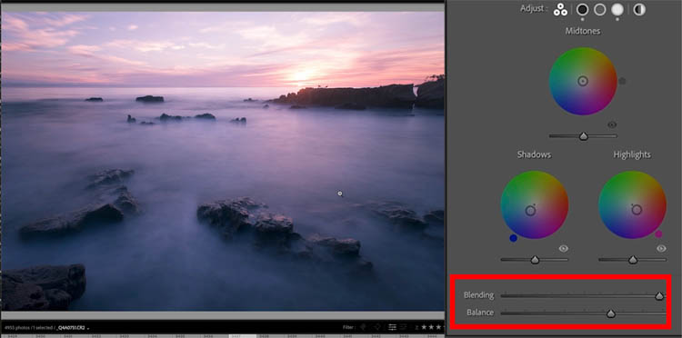Click the filter flag icon in filmstrip bar

tap(363, 327)
